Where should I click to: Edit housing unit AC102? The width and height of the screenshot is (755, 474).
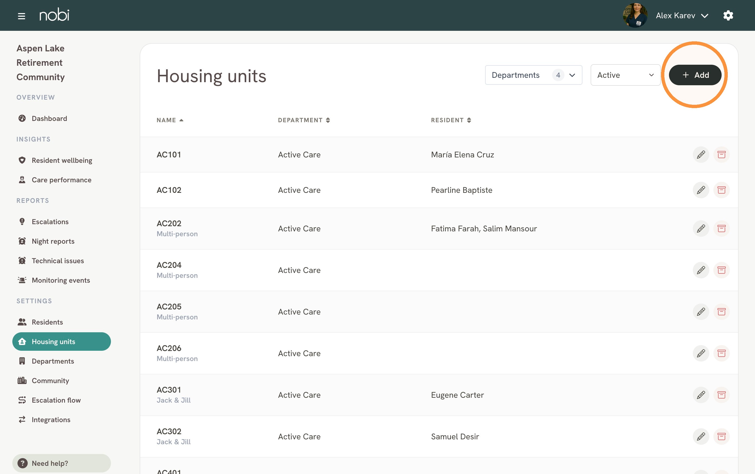point(701,190)
